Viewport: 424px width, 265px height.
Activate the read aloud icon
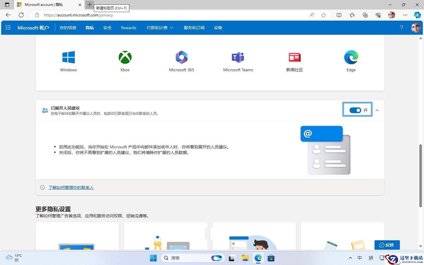[312, 15]
